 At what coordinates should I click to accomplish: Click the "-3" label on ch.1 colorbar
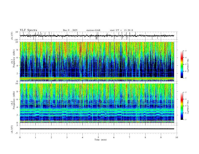tap(185, 51)
